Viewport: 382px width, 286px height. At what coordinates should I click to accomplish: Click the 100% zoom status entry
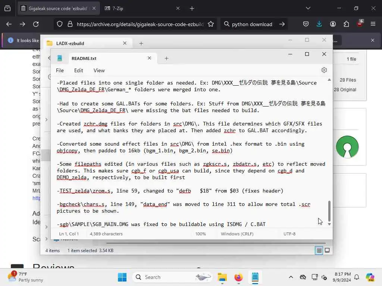pos(200,234)
